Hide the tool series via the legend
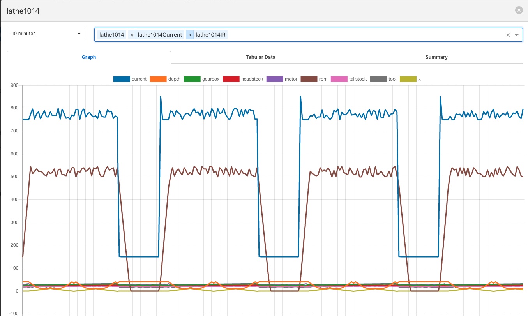The image size is (528, 316). [x=383, y=79]
